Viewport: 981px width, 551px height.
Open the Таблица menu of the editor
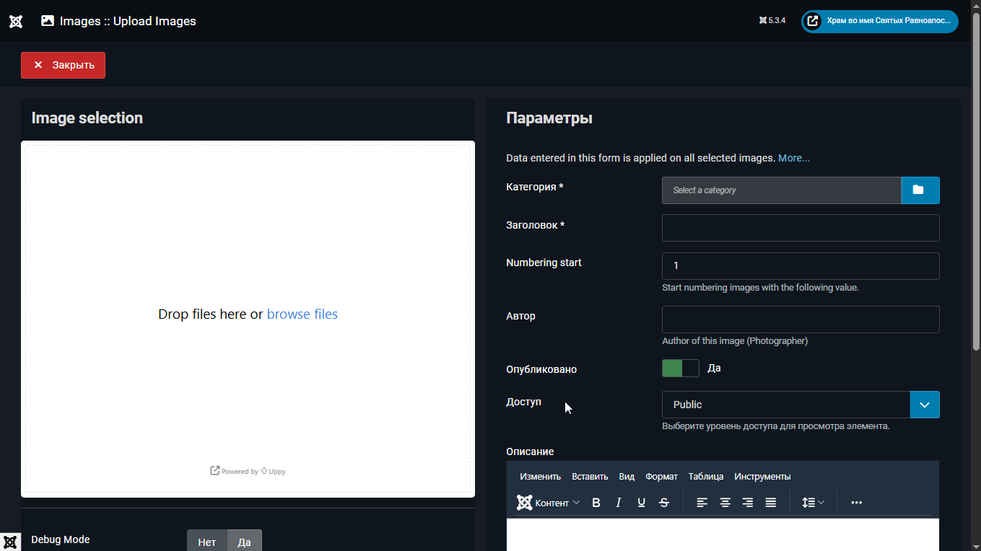tap(705, 476)
